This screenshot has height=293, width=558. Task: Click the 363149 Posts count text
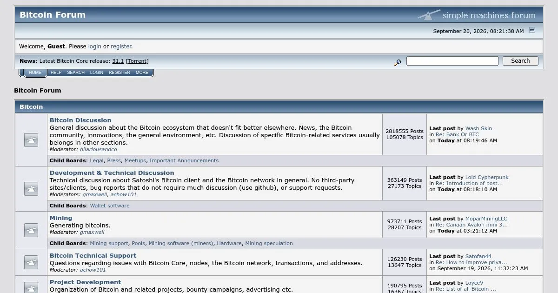click(405, 180)
